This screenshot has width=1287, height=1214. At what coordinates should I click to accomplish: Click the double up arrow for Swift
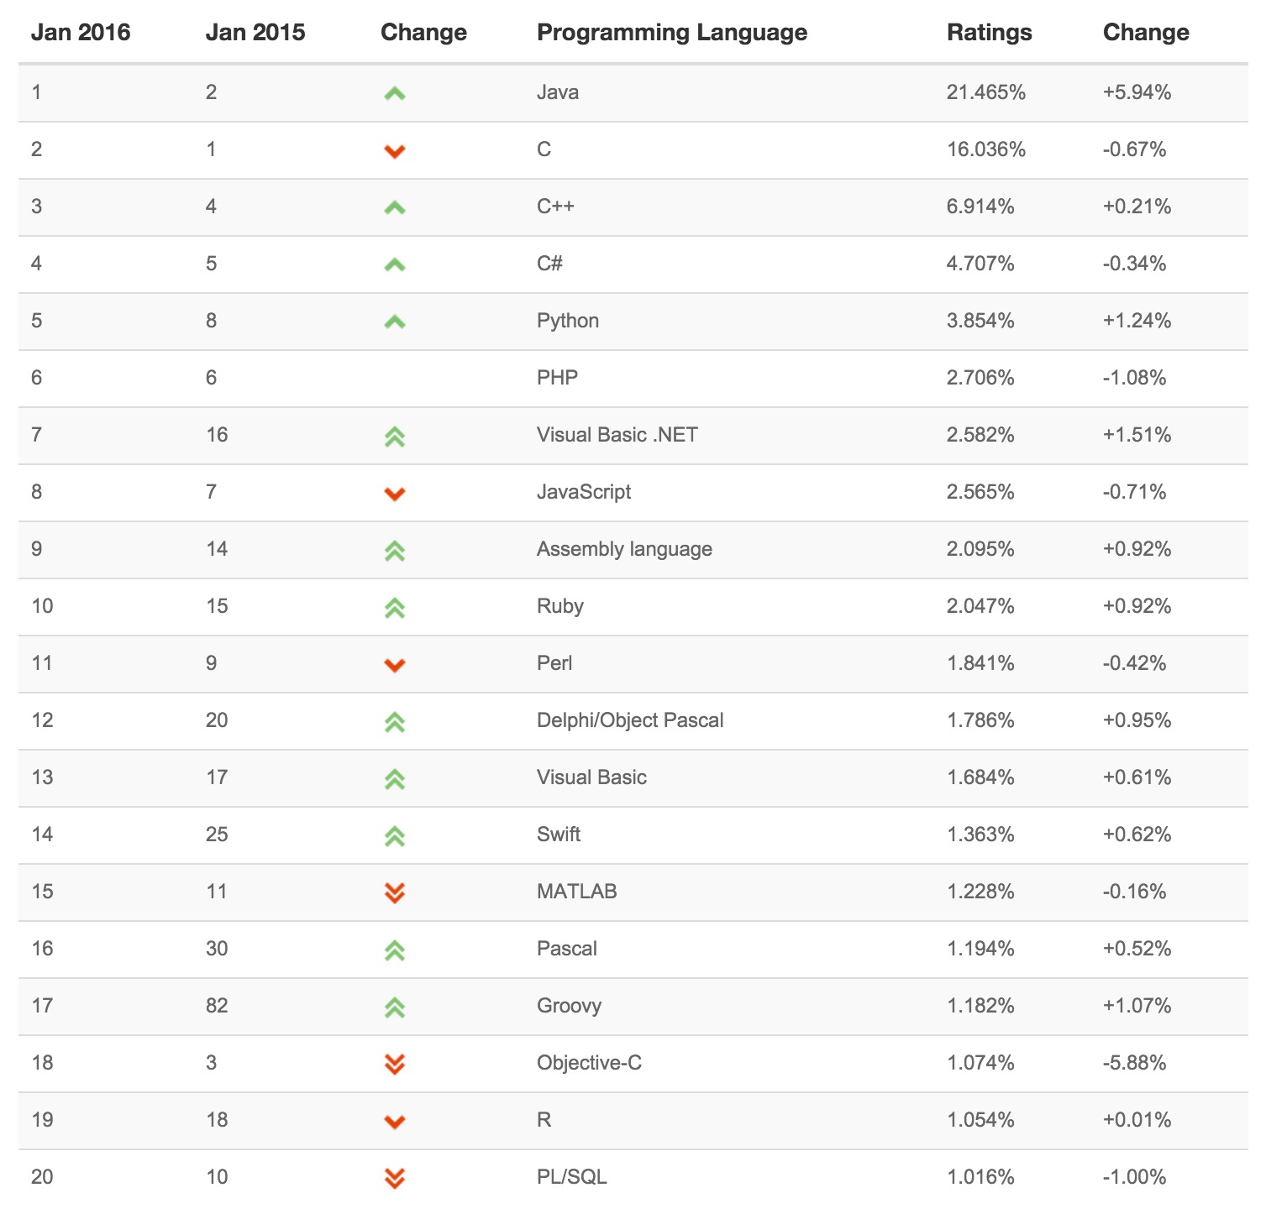394,836
